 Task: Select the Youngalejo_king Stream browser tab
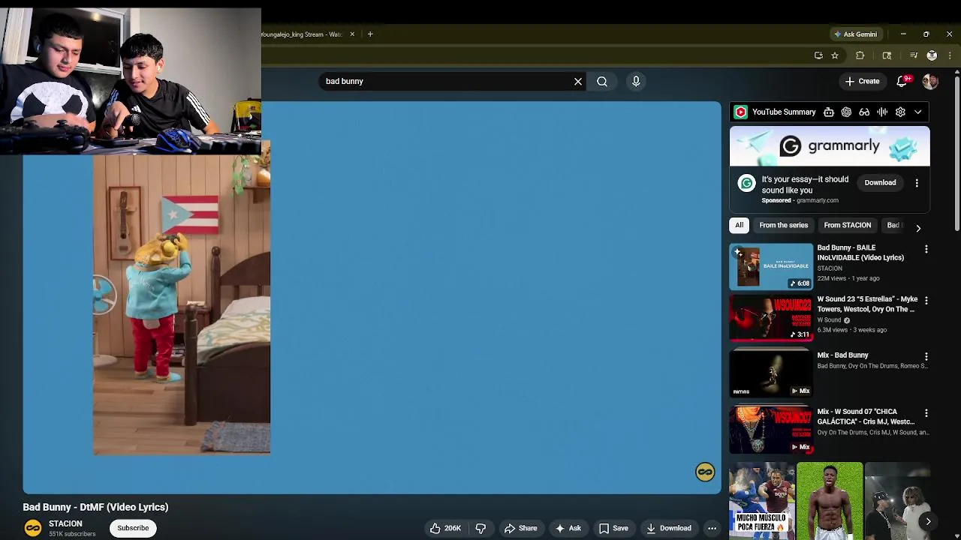(303, 34)
